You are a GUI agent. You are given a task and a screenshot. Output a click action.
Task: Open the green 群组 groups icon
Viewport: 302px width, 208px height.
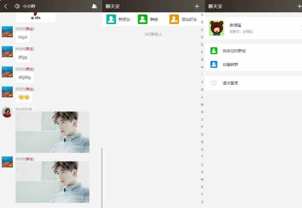143,19
